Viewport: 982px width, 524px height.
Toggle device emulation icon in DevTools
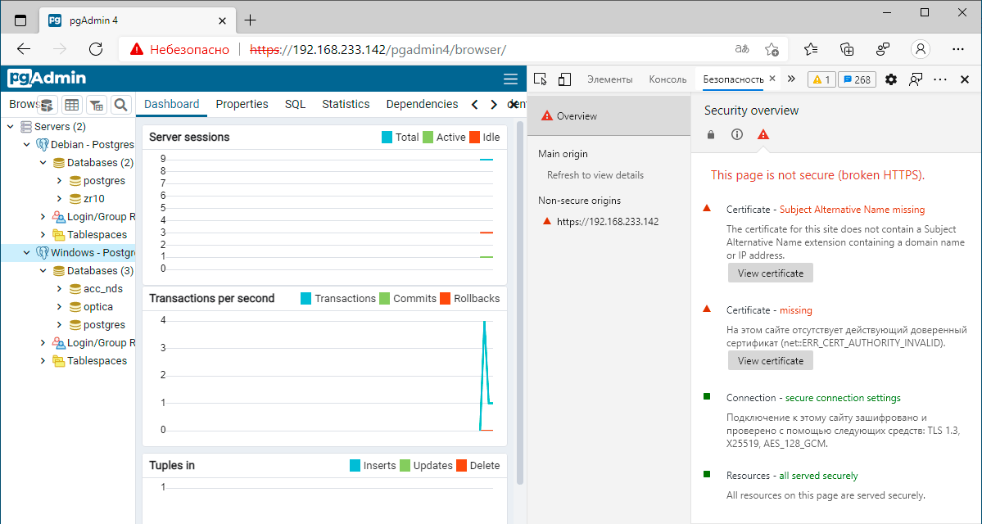(564, 79)
